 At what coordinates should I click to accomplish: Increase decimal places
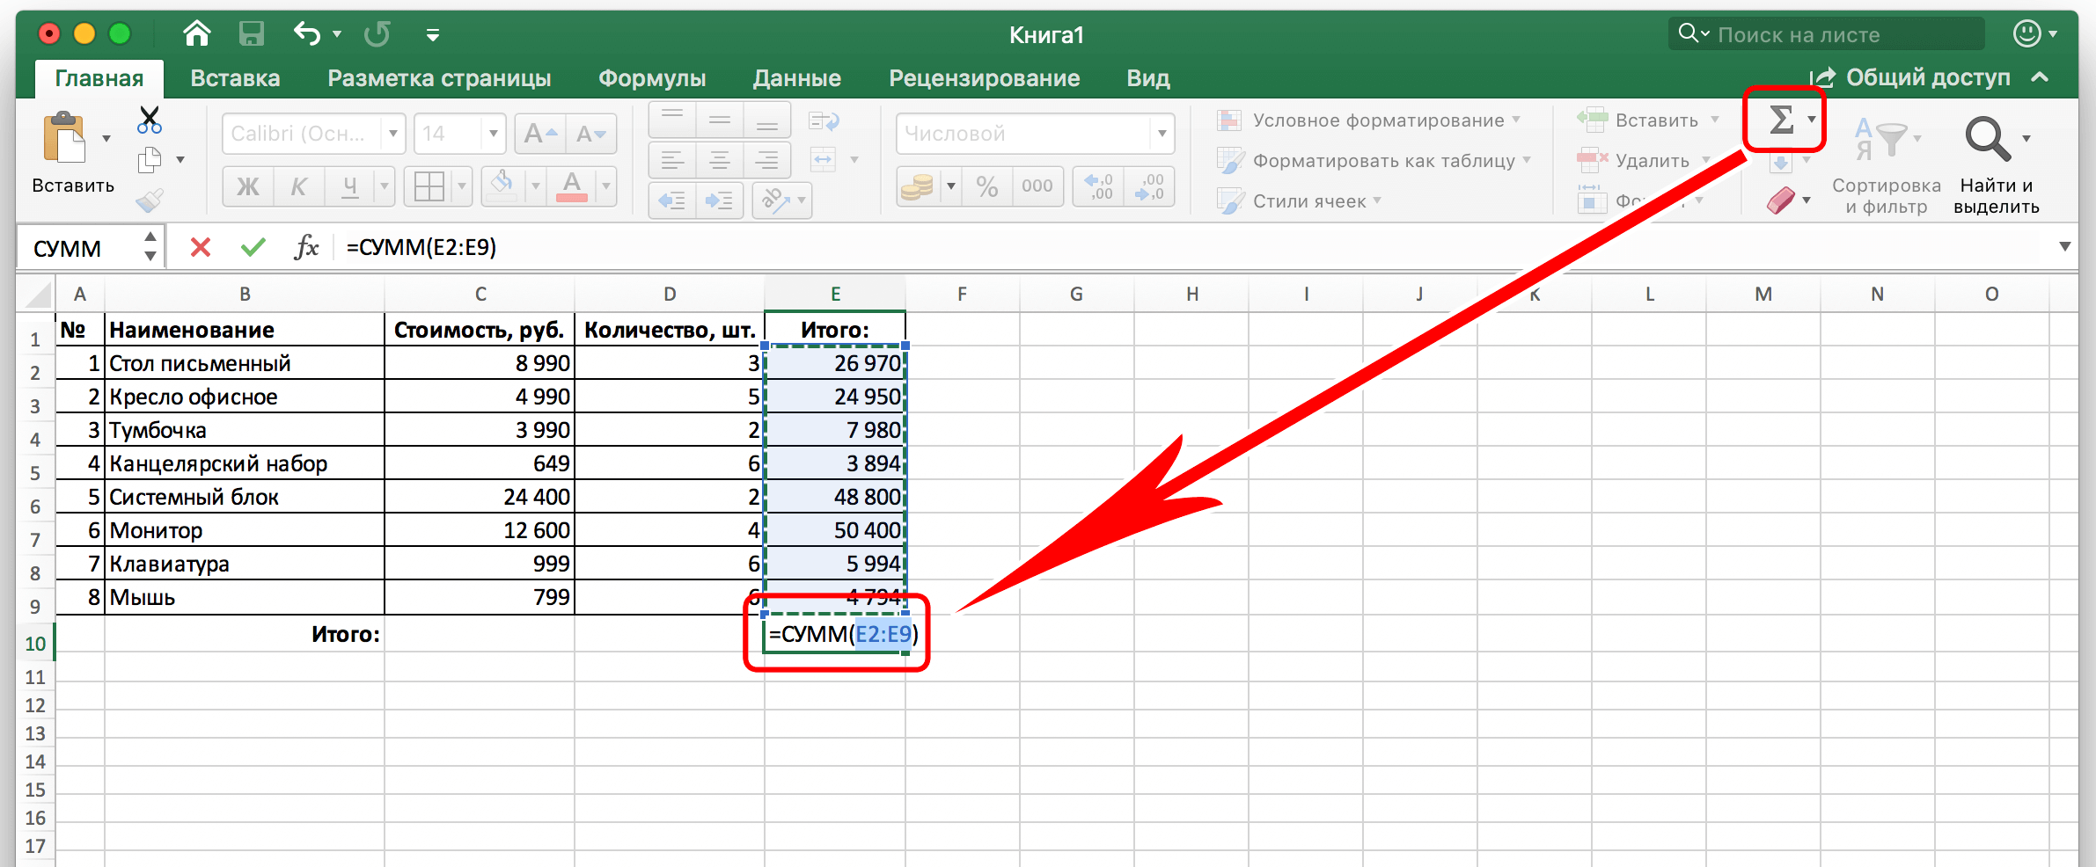(x=1099, y=186)
